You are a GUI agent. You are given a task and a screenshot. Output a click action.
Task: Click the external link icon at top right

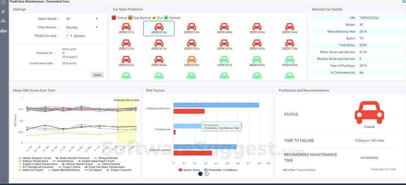point(403,1)
